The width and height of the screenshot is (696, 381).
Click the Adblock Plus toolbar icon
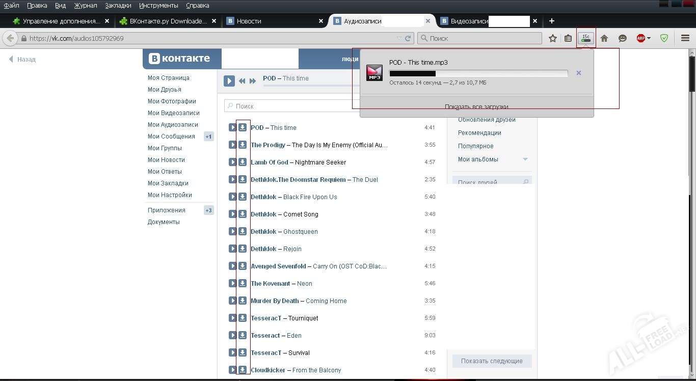click(x=641, y=38)
